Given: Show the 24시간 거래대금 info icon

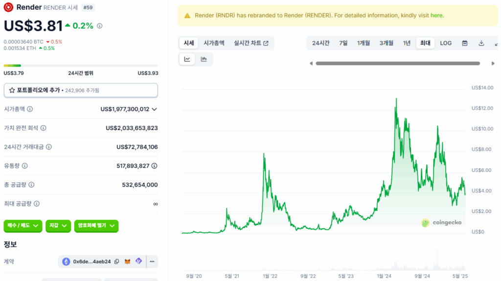Looking at the screenshot, I should [49, 147].
